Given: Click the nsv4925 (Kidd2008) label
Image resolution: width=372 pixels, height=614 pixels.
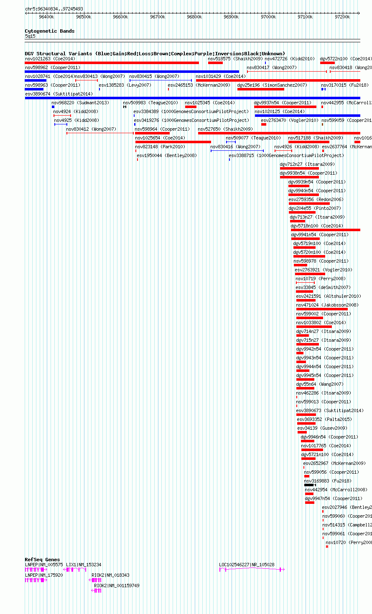Looking at the screenshot, I should coord(76,121).
